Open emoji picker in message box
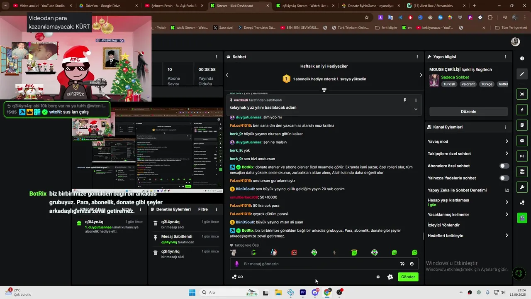 click(x=412, y=264)
